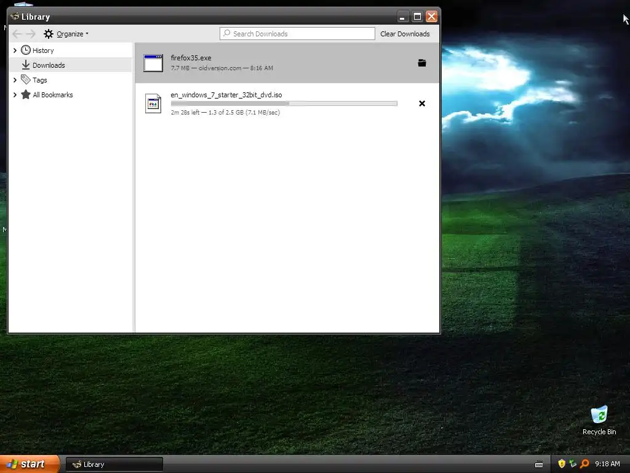Focus the Search Downloads field
Viewport: 630px width, 473px height.
point(297,34)
